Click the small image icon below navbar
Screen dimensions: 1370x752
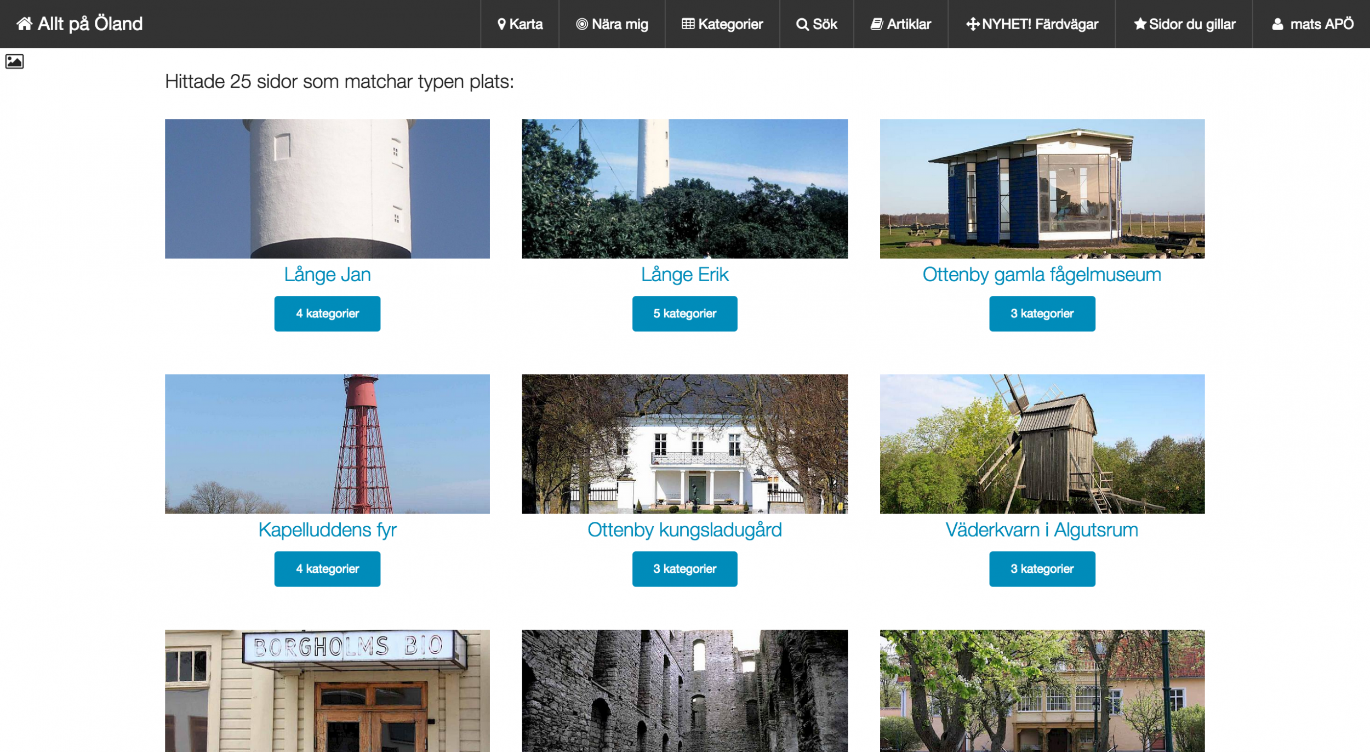[14, 61]
